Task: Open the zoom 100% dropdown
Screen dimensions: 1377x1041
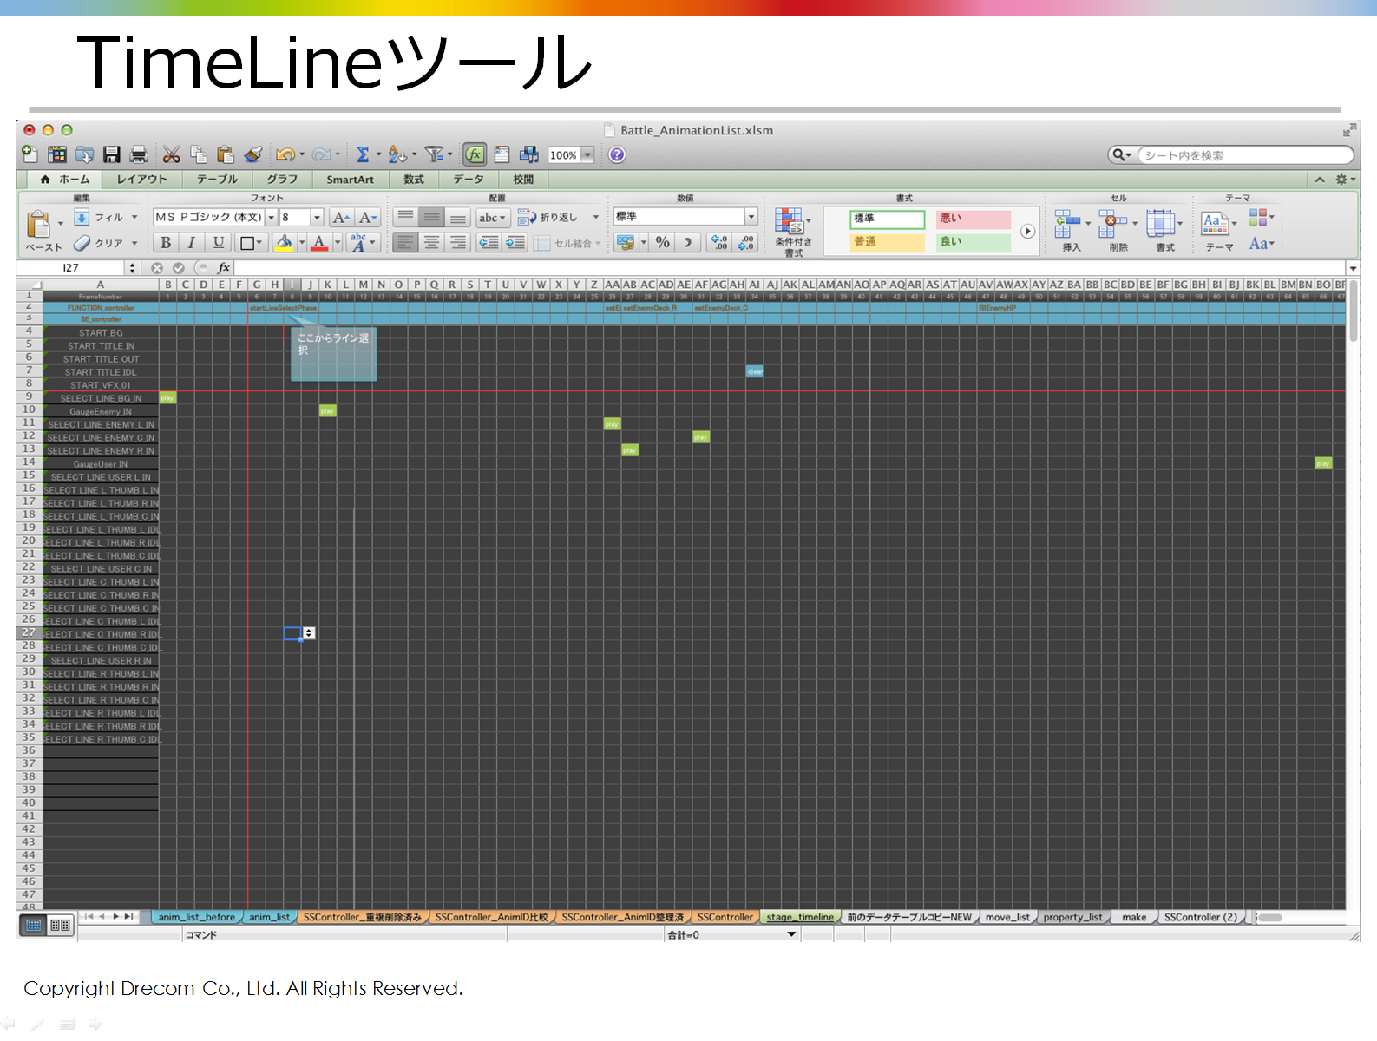Action: pyautogui.click(x=587, y=154)
